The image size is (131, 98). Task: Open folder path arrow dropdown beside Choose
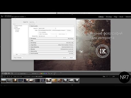(x=66, y=30)
